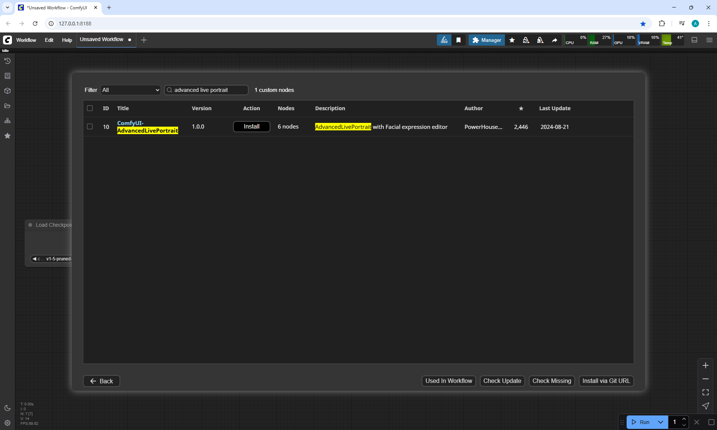Install ComfyUI-AdvancedLivePortrait node
717x430 pixels.
(x=251, y=127)
